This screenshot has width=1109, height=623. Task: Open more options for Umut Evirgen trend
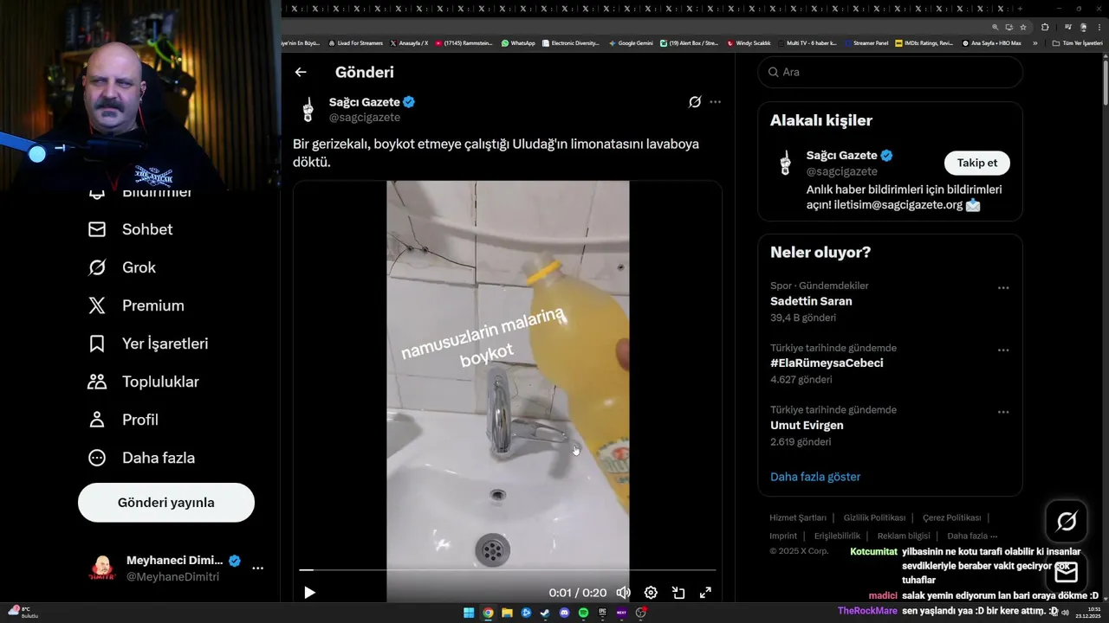(1003, 412)
